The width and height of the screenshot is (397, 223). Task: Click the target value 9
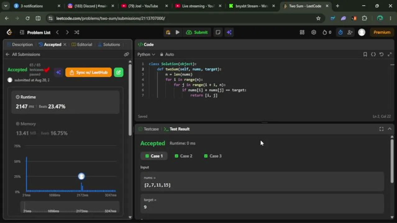click(x=145, y=207)
